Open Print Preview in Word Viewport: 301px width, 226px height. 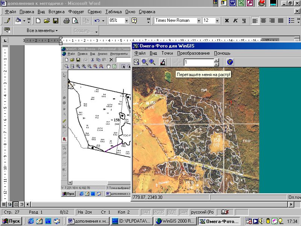(x=75, y=21)
